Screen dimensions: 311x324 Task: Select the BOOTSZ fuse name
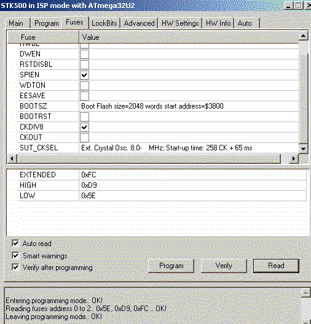click(x=33, y=106)
